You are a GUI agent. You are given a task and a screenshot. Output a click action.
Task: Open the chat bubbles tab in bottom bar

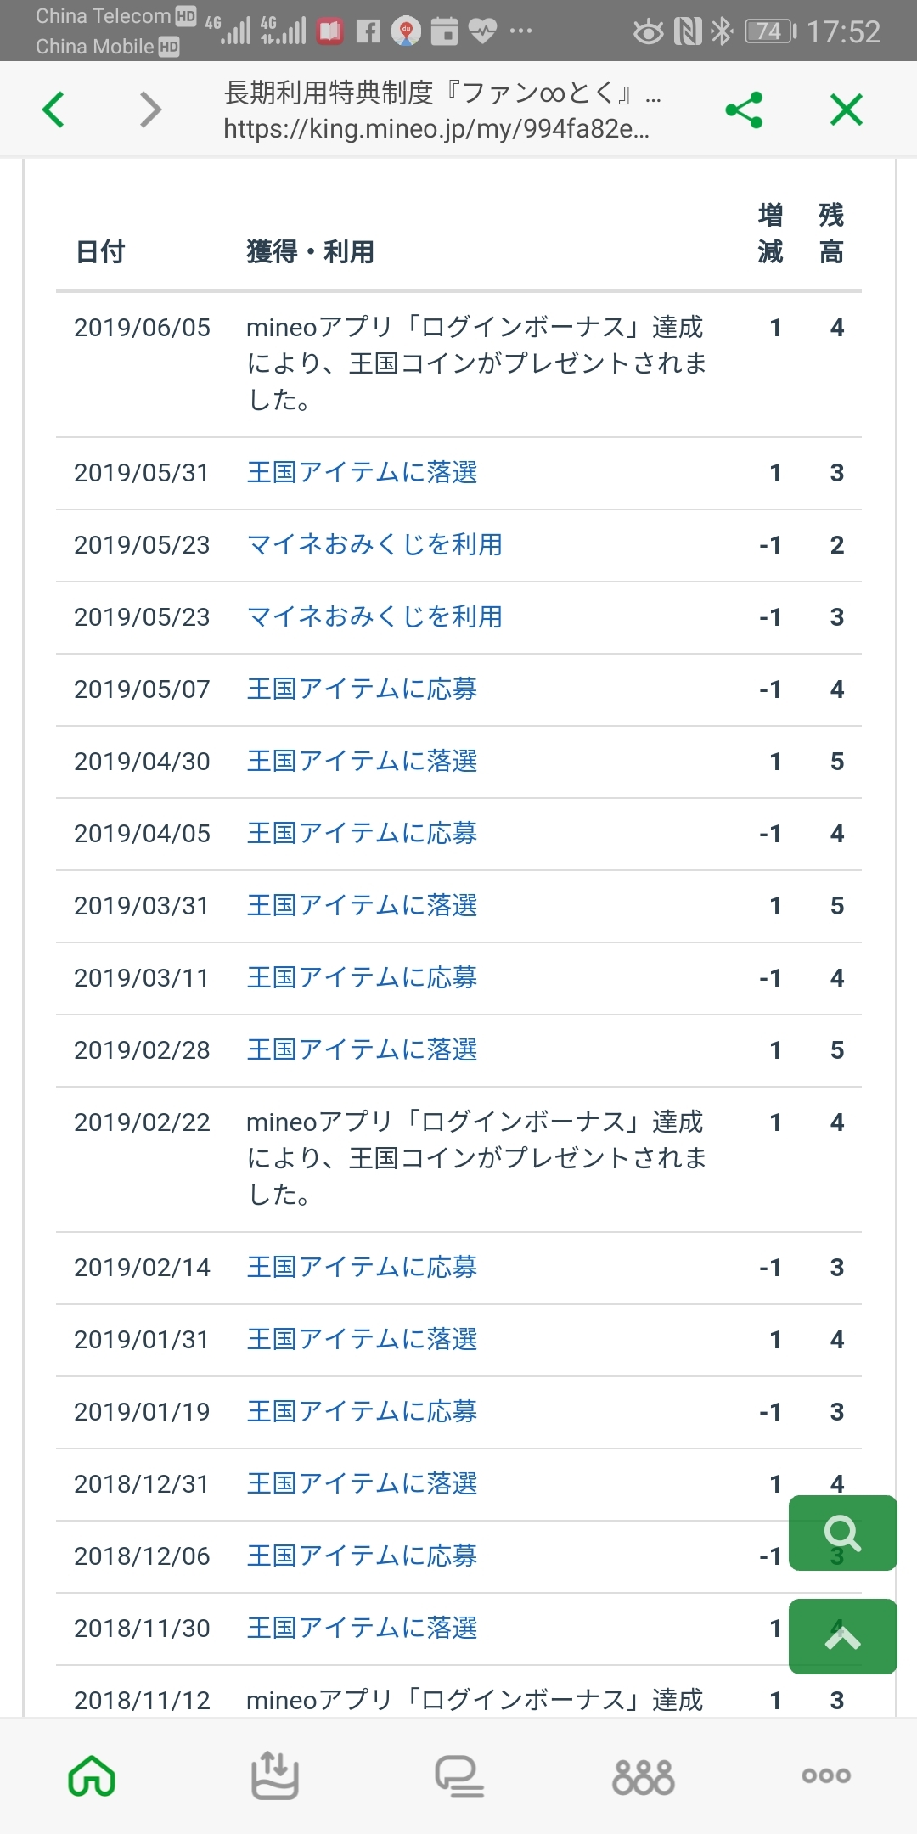coord(459,1775)
